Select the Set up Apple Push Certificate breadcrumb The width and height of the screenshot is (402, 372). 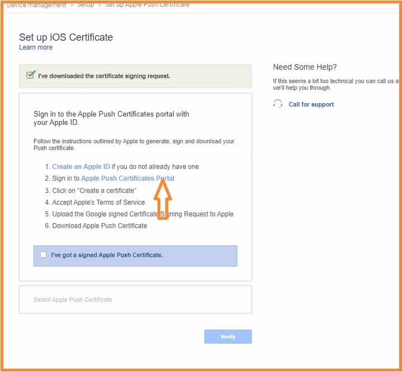pos(147,5)
